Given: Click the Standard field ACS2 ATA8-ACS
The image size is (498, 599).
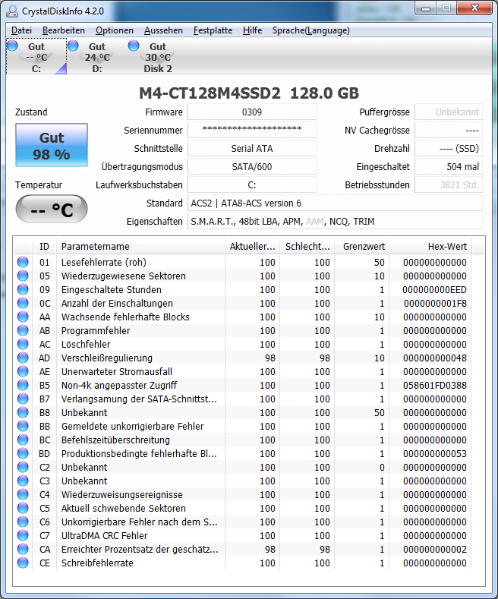Looking at the screenshot, I should [x=335, y=203].
